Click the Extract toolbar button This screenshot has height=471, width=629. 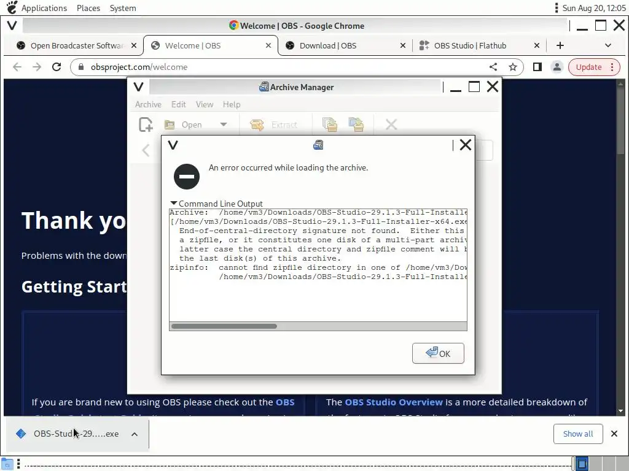pos(273,124)
